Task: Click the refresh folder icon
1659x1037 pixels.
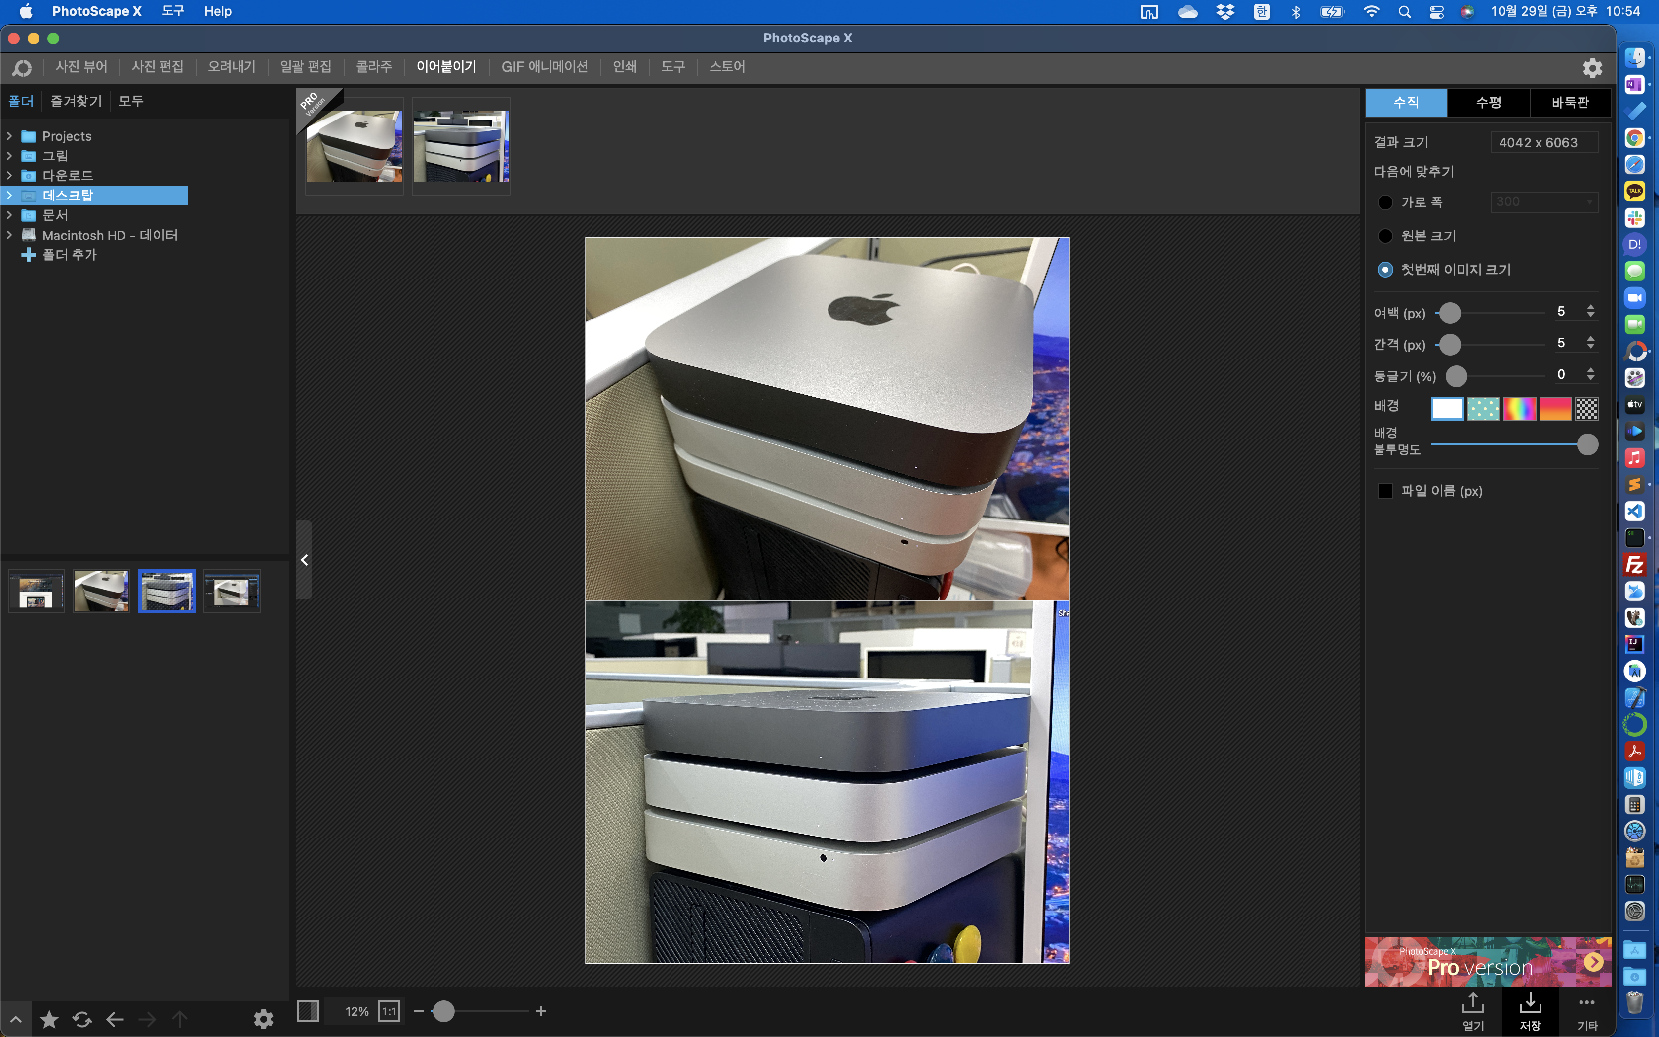Action: click(x=82, y=1020)
